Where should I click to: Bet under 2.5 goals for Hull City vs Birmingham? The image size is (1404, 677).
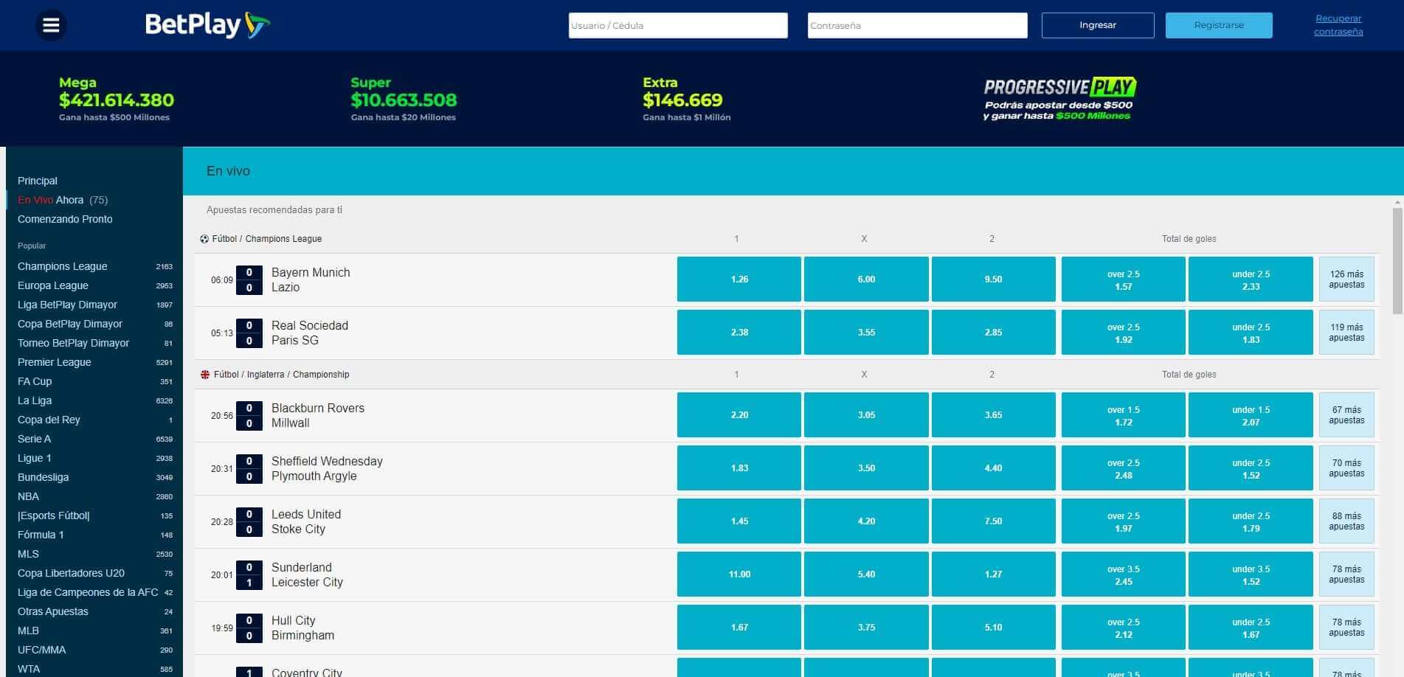click(x=1250, y=627)
